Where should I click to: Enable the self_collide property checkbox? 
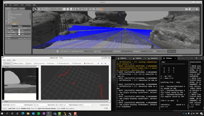[x=19, y=32]
